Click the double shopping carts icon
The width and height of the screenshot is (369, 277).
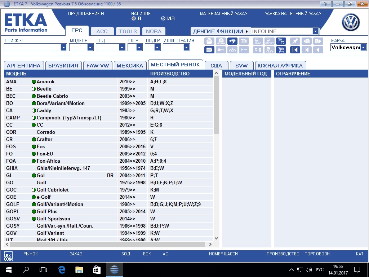click(x=281, y=41)
